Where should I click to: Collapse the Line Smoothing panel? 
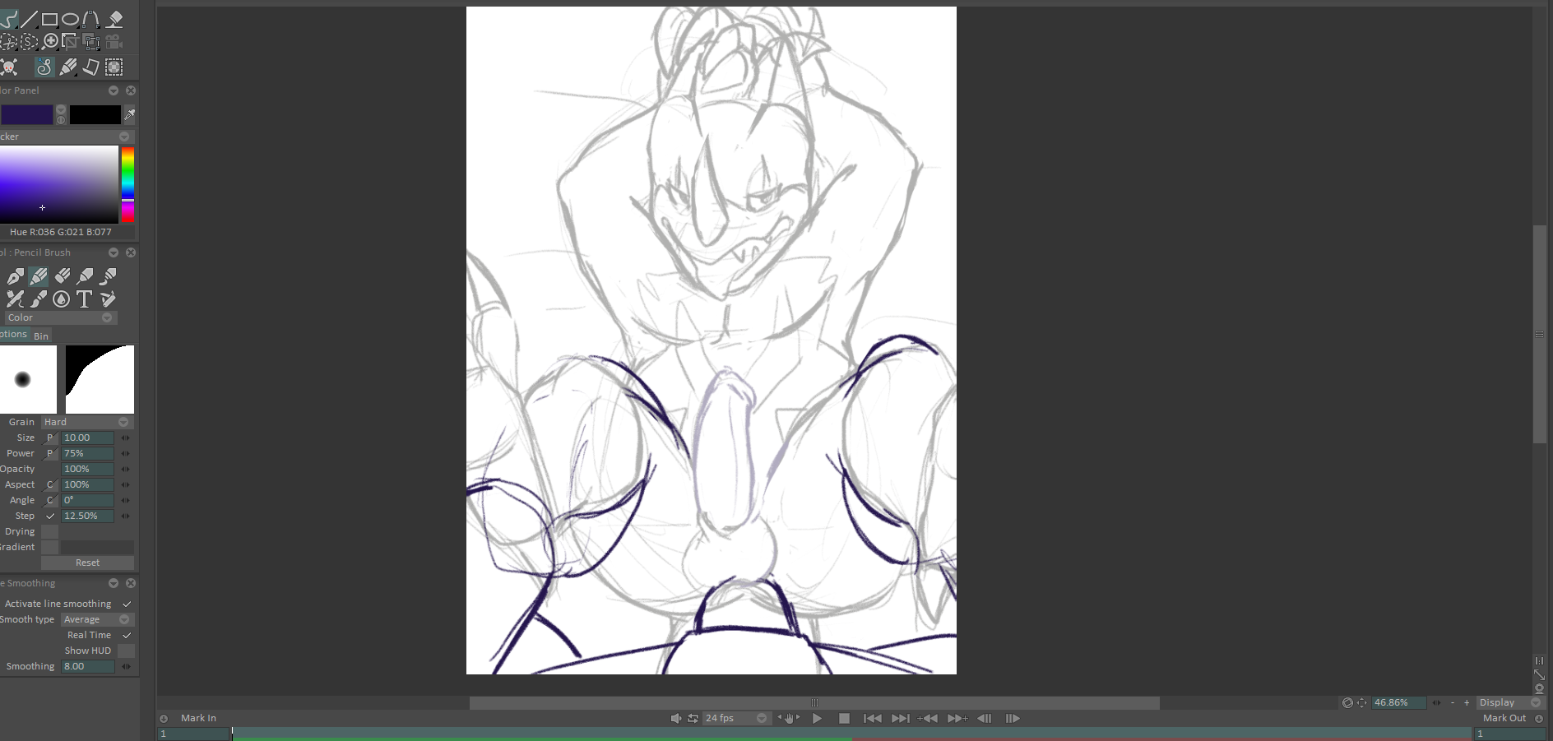[x=114, y=583]
